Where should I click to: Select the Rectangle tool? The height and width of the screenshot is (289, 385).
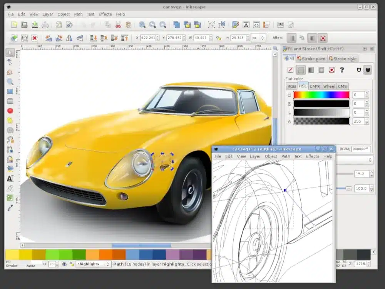pyautogui.click(x=10, y=91)
